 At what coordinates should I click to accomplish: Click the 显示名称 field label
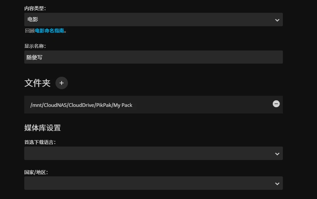click(x=35, y=46)
